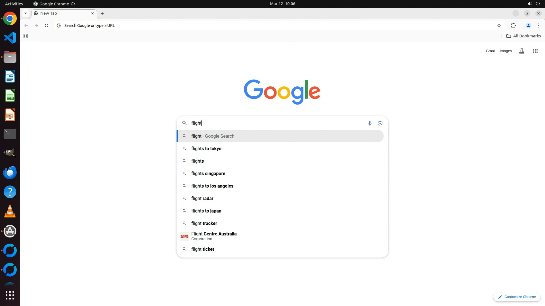Viewport: 545px width, 306px height.
Task: Expand the tab search dropdown arrow
Action: [x=26, y=13]
